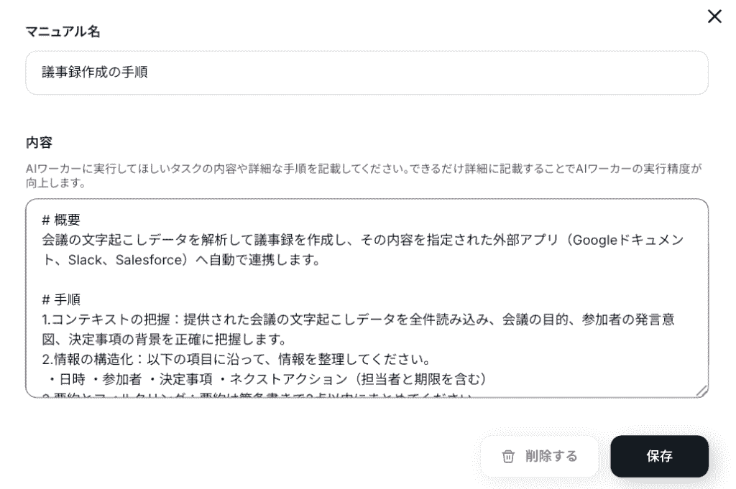Close the manual editing dialog
Image resolution: width=736 pixels, height=489 pixels.
[714, 17]
